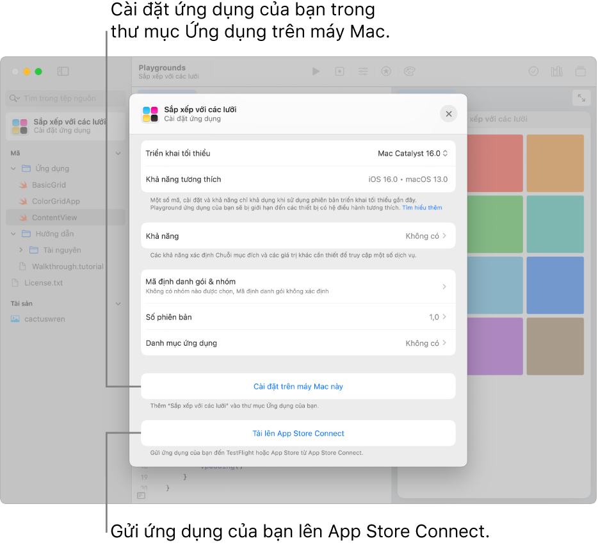The image size is (598, 545).
Task: Click the app grid icon in dialog header
Action: tap(150, 114)
